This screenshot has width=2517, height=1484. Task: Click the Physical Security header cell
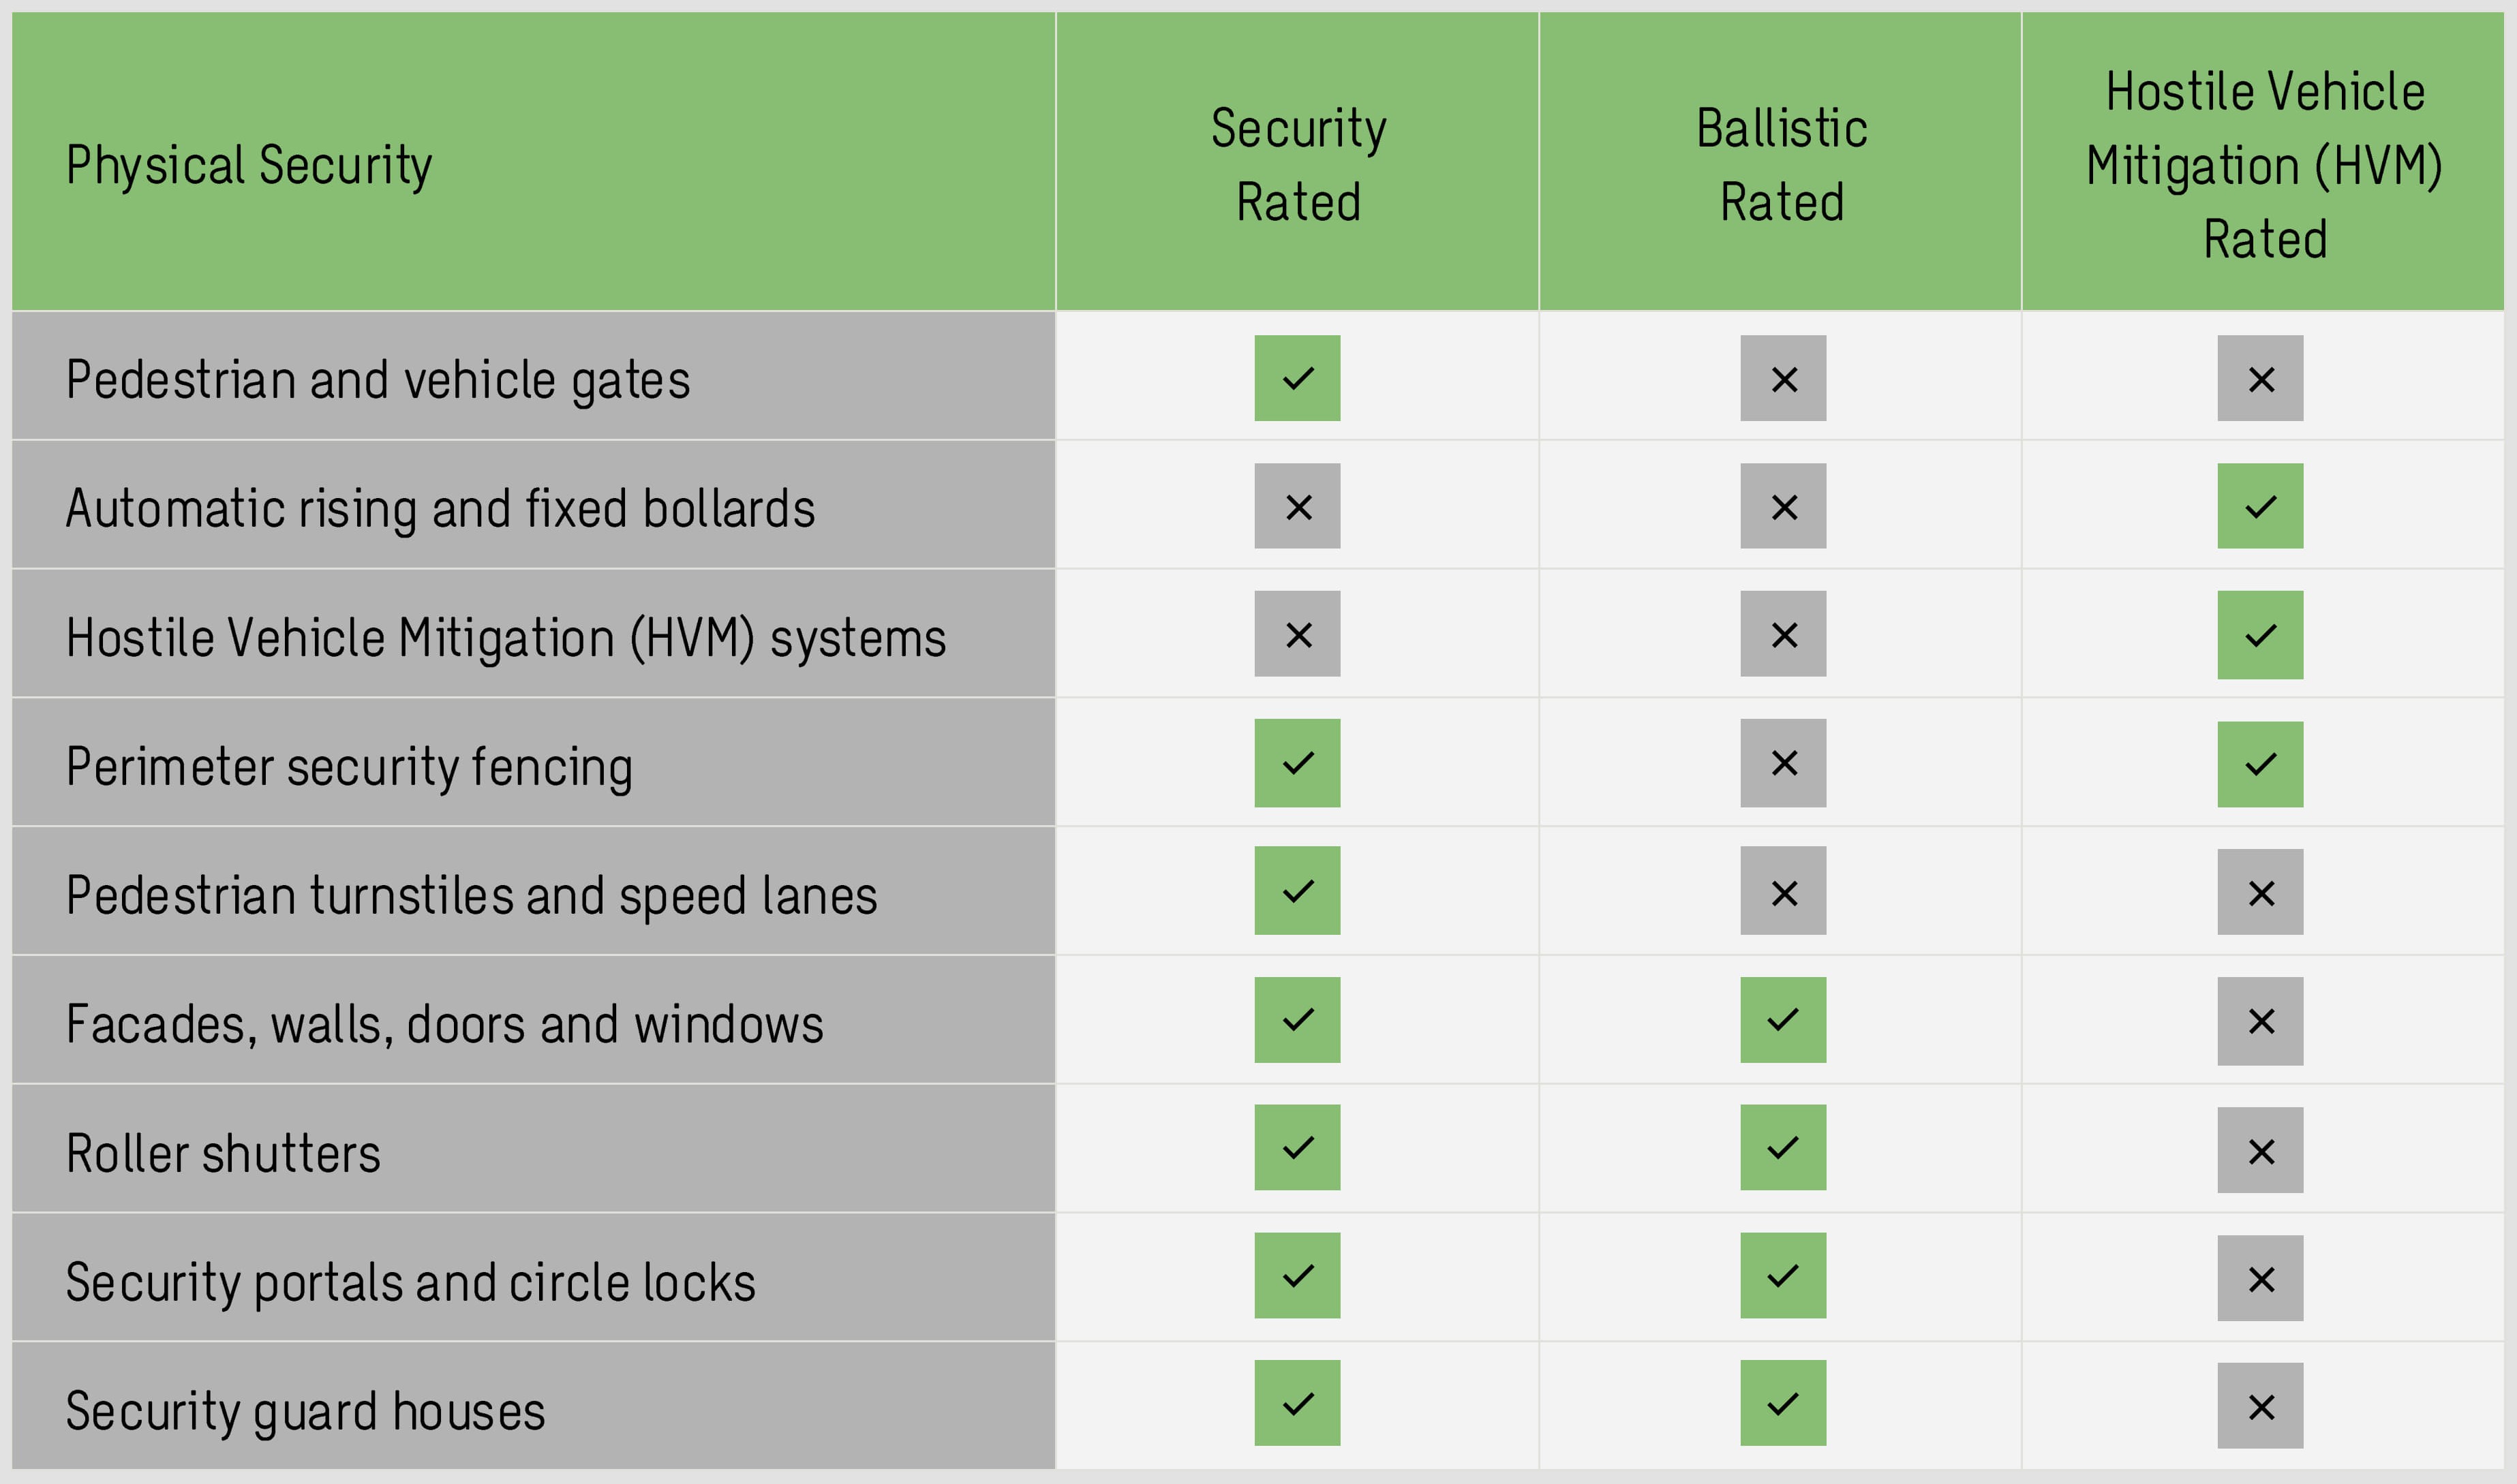pyautogui.click(x=249, y=164)
